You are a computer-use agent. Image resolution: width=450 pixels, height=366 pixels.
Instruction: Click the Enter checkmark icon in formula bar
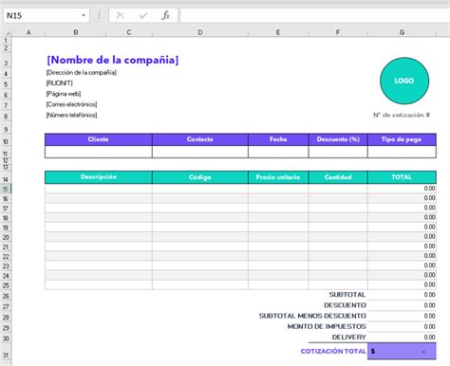click(143, 15)
